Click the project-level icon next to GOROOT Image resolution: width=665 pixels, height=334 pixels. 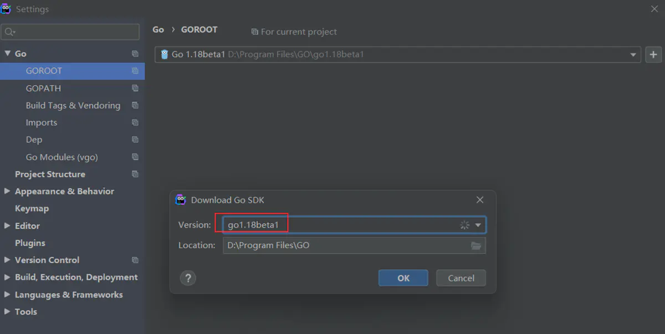pyautogui.click(x=135, y=71)
